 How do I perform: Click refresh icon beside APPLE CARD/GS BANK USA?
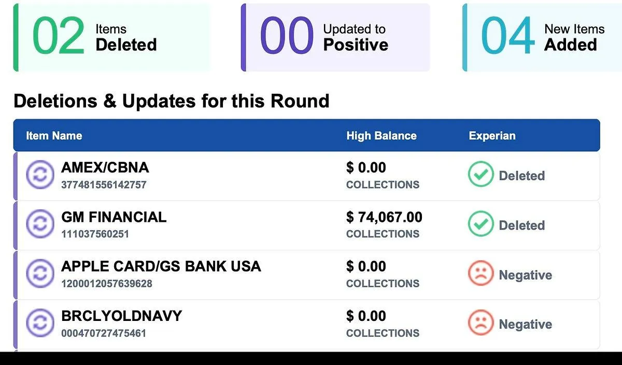coord(40,274)
